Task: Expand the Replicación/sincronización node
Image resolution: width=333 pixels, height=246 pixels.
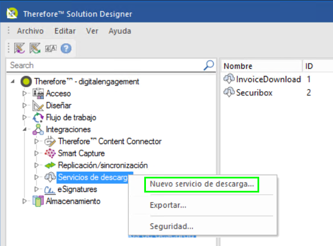Action: 37,165
